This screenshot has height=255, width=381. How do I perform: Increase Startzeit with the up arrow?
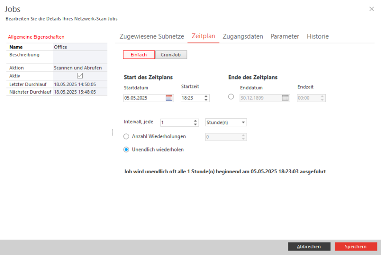pyautogui.click(x=206, y=96)
